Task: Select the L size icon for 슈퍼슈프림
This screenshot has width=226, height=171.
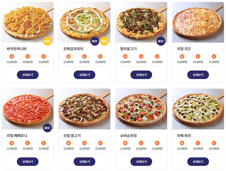Action: 141,143
